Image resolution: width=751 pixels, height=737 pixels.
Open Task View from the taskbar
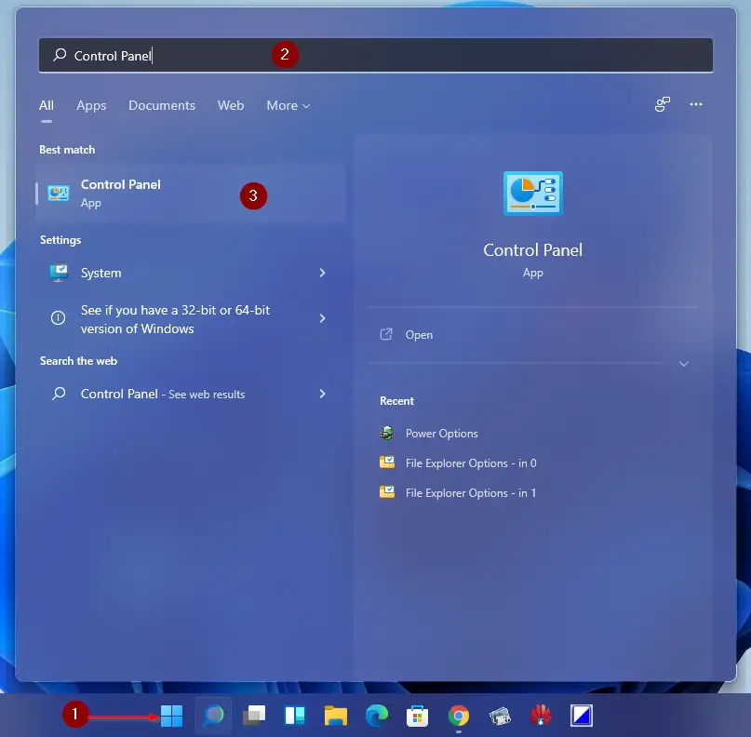(253, 715)
